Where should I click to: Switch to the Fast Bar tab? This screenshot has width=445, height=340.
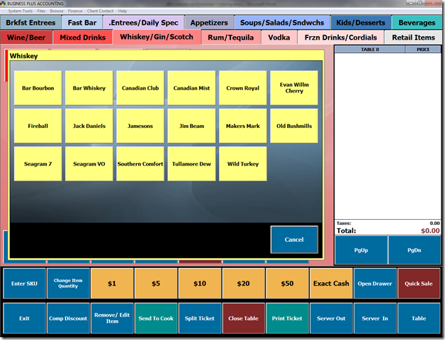(82, 23)
